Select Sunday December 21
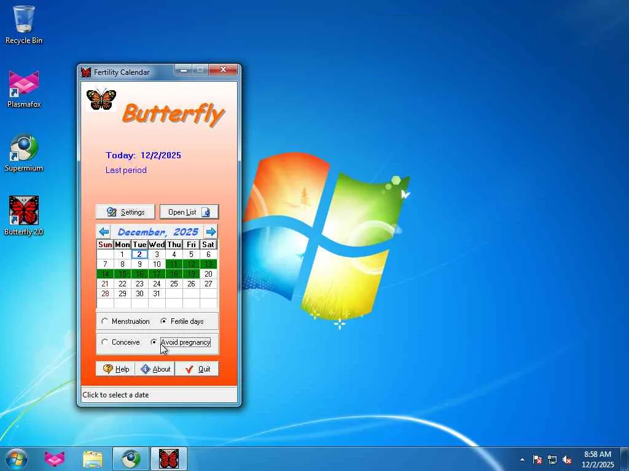 tap(105, 284)
